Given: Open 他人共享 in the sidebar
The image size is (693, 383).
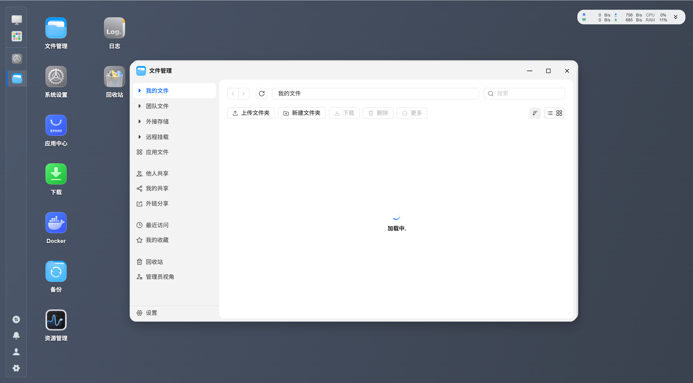Looking at the screenshot, I should tap(174, 173).
